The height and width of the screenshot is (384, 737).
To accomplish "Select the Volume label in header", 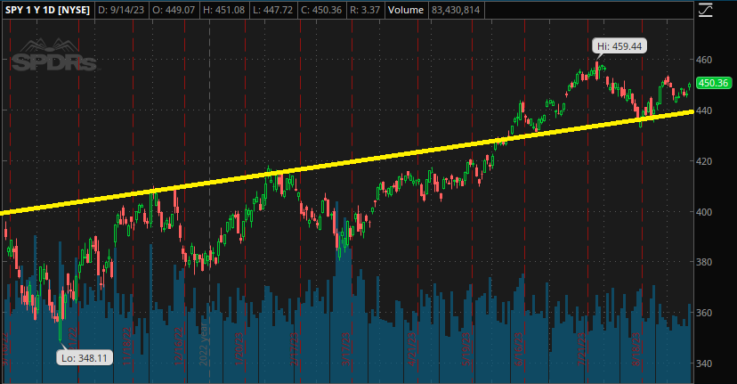I will coord(406,10).
